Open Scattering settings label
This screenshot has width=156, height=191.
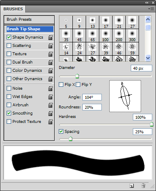(x=22, y=46)
